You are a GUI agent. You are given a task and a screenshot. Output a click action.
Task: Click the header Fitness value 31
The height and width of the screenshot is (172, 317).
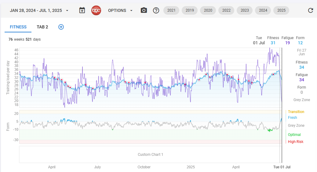(273, 43)
